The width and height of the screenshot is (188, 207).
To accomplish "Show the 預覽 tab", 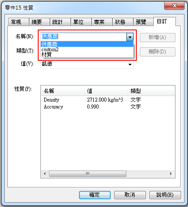I will point(143,22).
